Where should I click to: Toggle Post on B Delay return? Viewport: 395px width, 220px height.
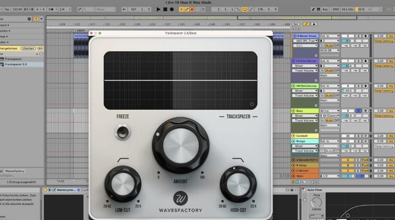tap(365, 165)
